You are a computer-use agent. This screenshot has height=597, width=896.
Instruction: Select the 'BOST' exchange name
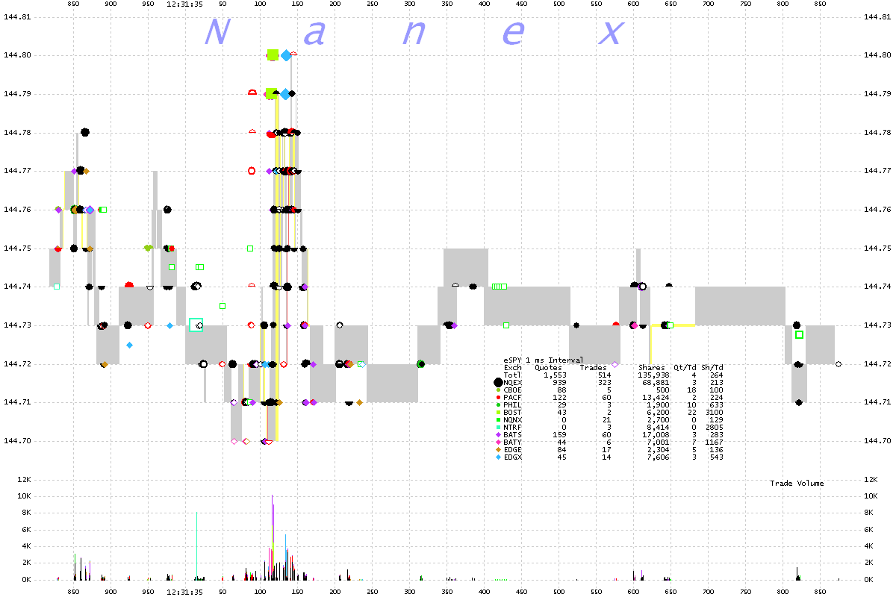[513, 413]
